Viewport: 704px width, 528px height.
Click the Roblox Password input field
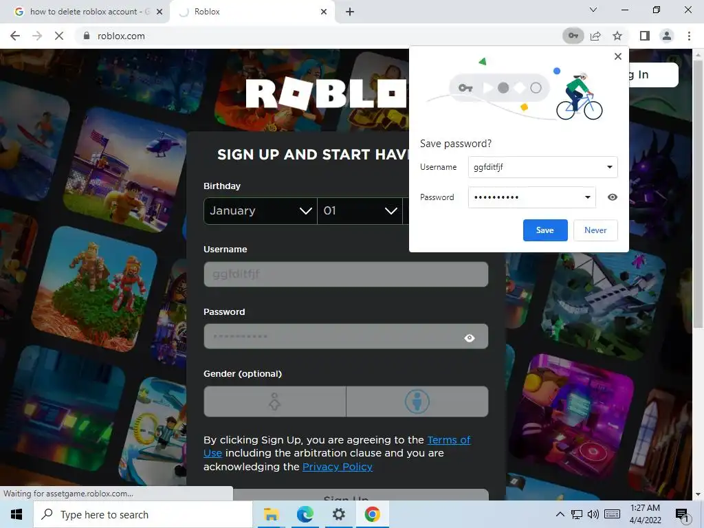[346, 336]
